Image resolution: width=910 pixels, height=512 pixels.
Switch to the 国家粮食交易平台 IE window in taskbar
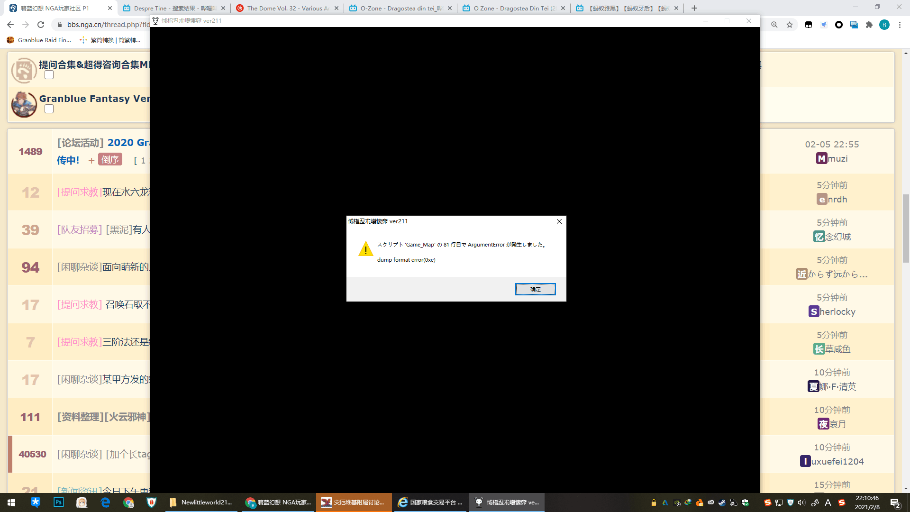(x=430, y=503)
